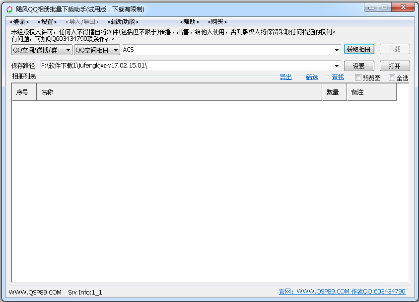Viewport: 419px width, 302px height.
Task: Expand the QQ空间相册 dropdown
Action: point(97,50)
